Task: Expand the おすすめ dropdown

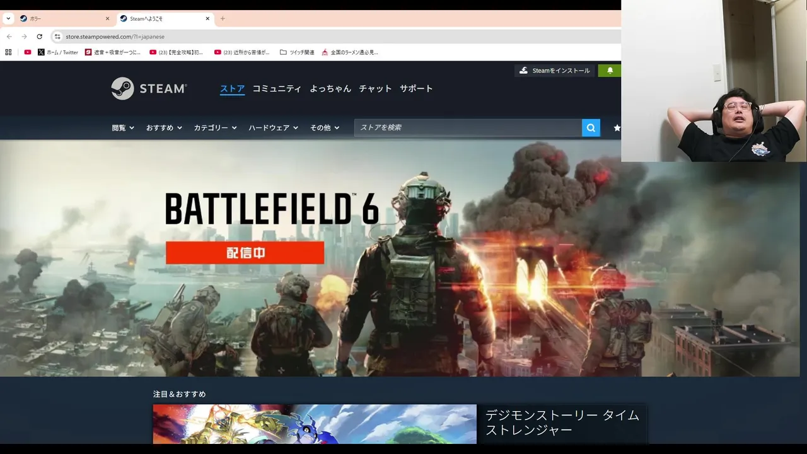Action: pyautogui.click(x=164, y=127)
